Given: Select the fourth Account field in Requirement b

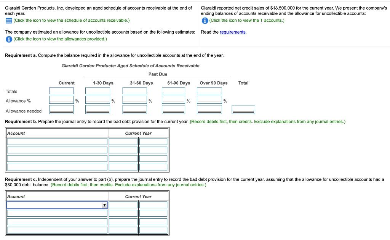Looking at the screenshot, I should 57,167.
